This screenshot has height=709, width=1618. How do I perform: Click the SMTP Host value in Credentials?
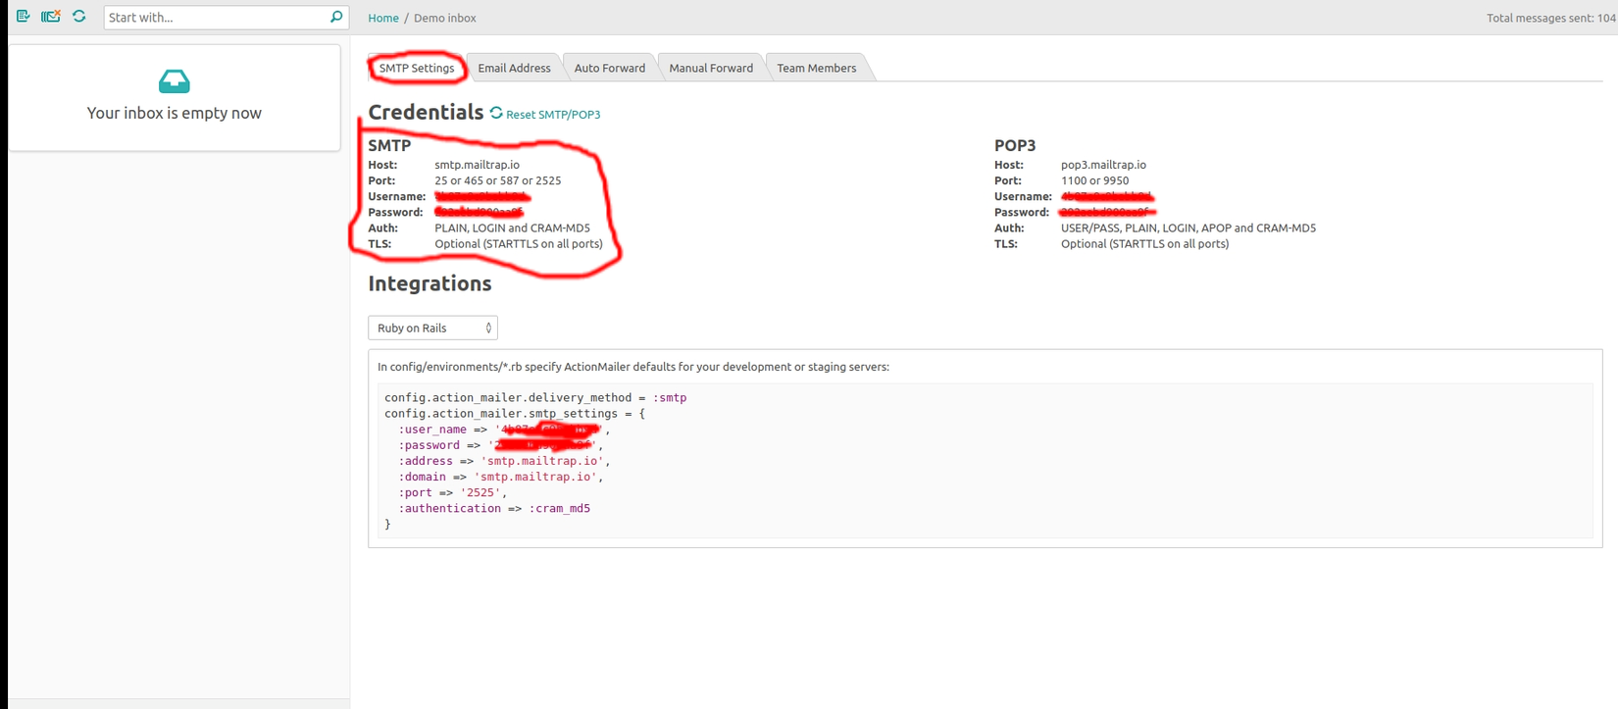(x=478, y=165)
